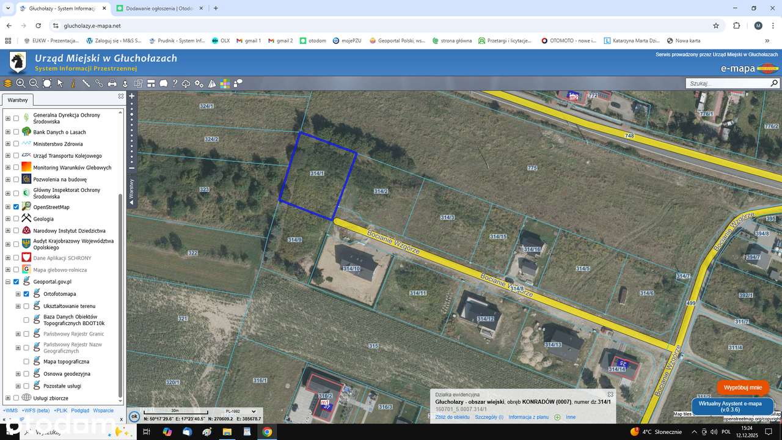Open the print map tool
The image size is (782, 440).
pos(112,83)
